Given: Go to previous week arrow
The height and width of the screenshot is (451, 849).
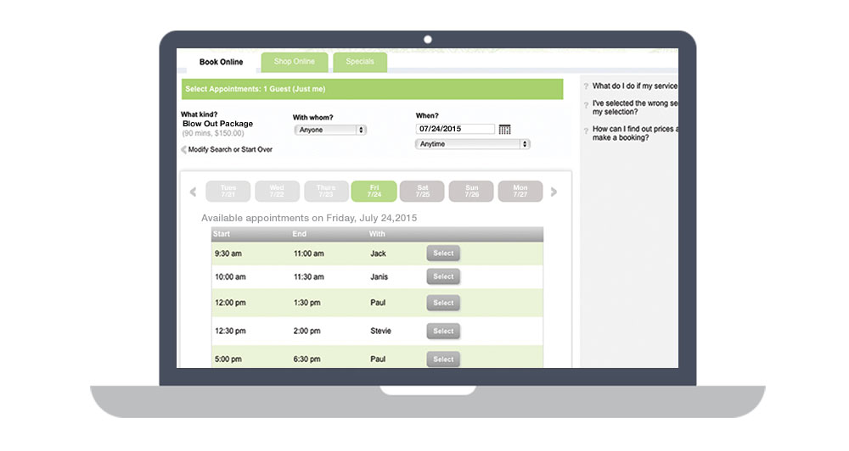Looking at the screenshot, I should tap(194, 192).
